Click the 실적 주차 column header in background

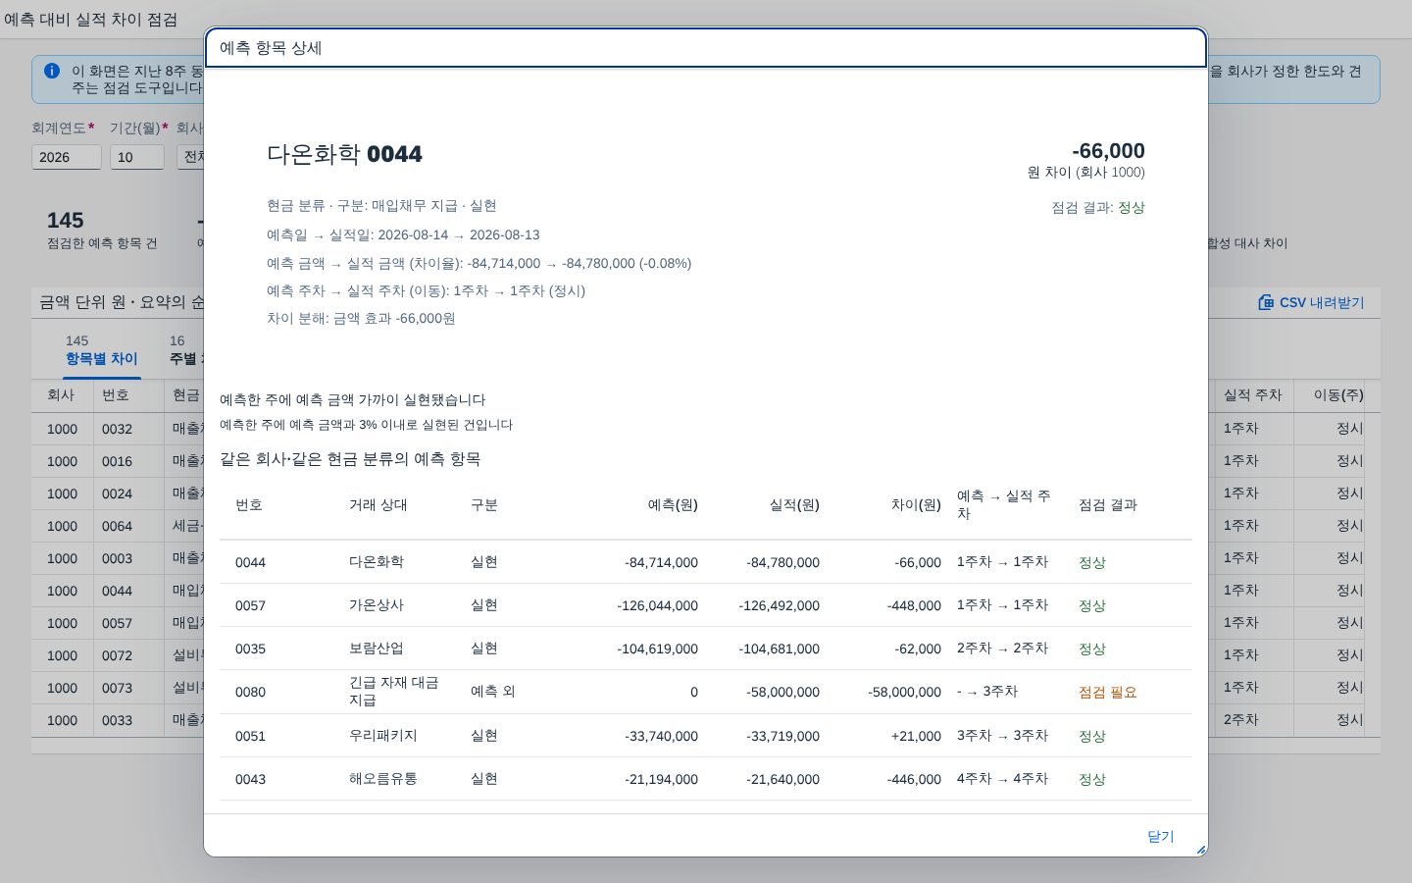point(1252,394)
